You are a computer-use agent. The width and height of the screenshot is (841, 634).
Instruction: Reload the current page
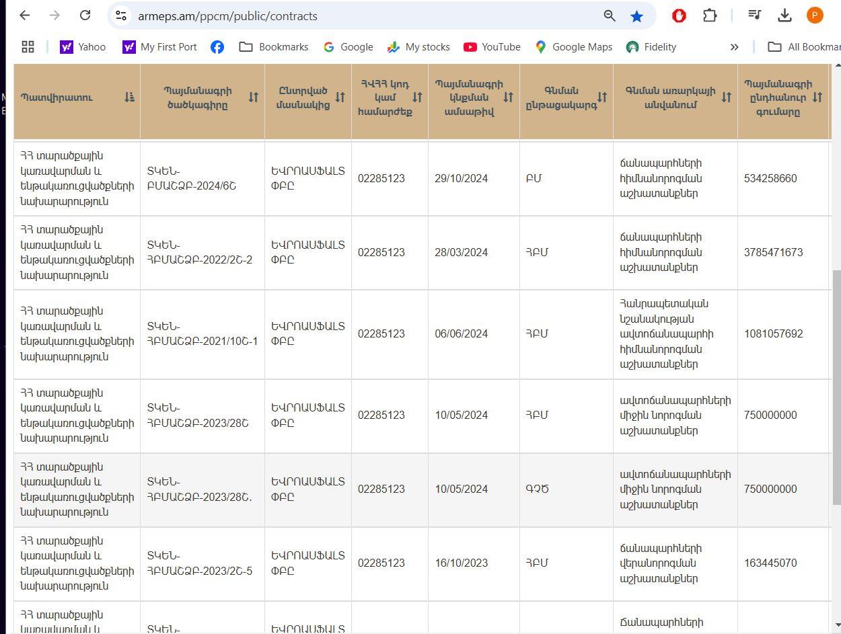pyautogui.click(x=85, y=15)
